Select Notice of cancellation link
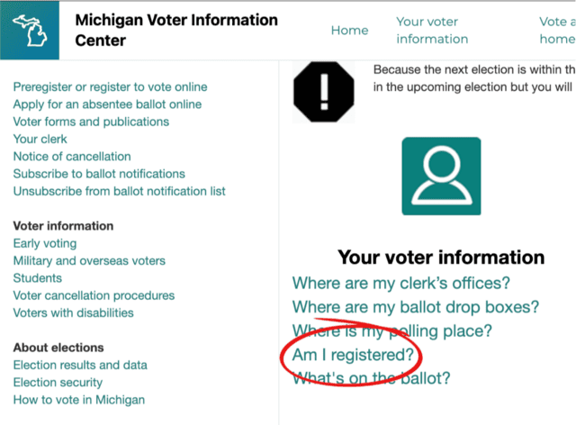The width and height of the screenshot is (576, 425). pos(72,157)
